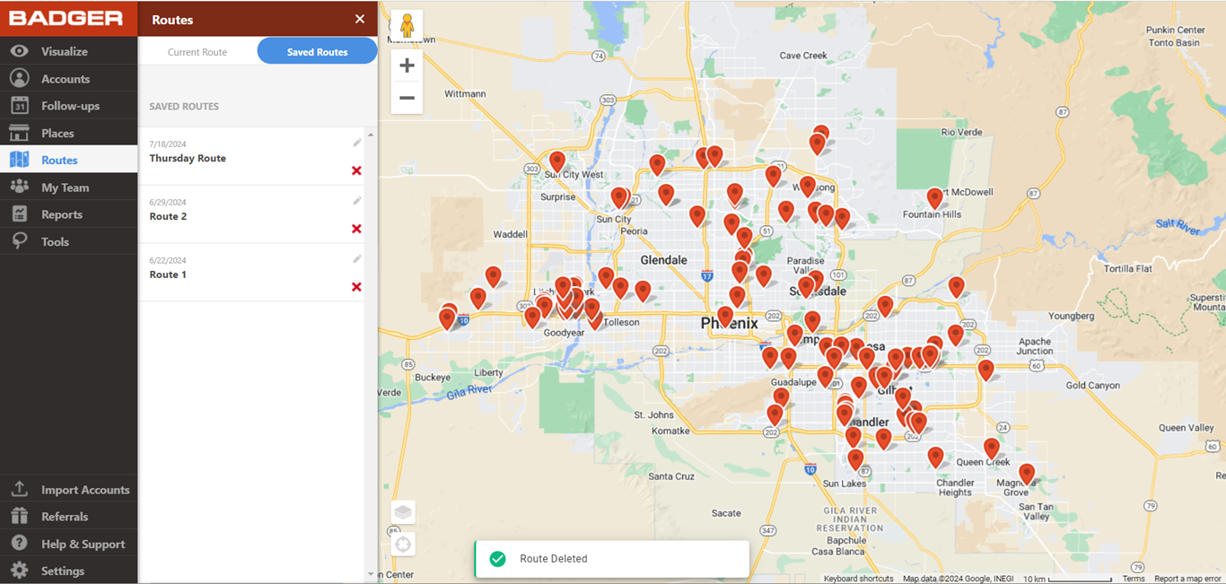Click the Routes map icon
This screenshot has height=584, width=1226.
(20, 160)
